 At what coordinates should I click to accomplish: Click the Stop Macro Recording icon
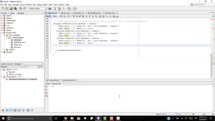pos(110,16)
